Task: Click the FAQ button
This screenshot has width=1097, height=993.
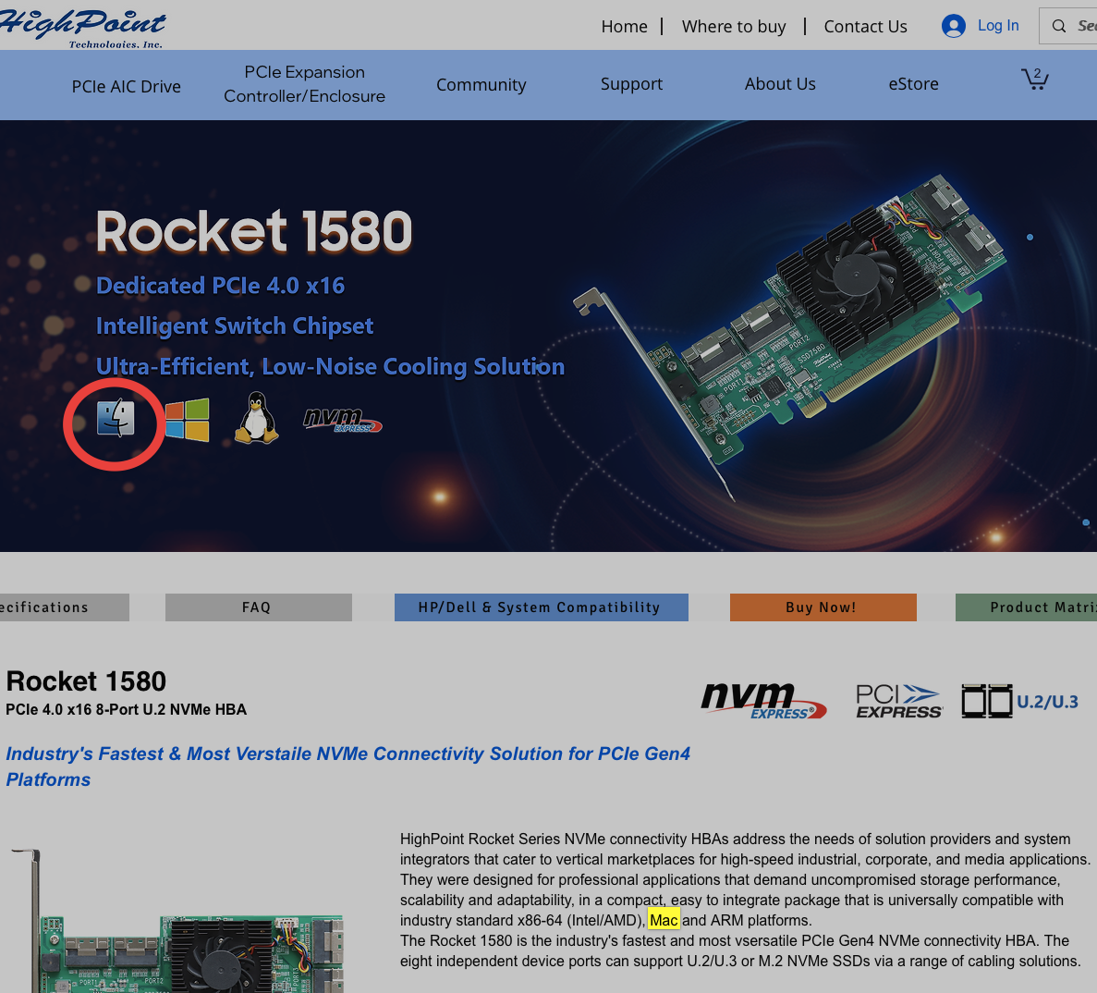Action: click(x=258, y=607)
